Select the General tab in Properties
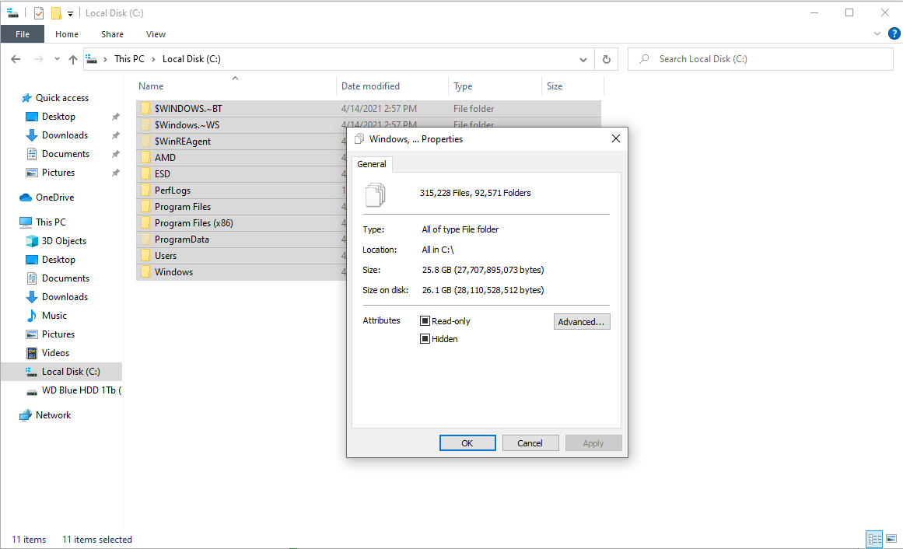Screen dimensions: 903x549 point(372,164)
